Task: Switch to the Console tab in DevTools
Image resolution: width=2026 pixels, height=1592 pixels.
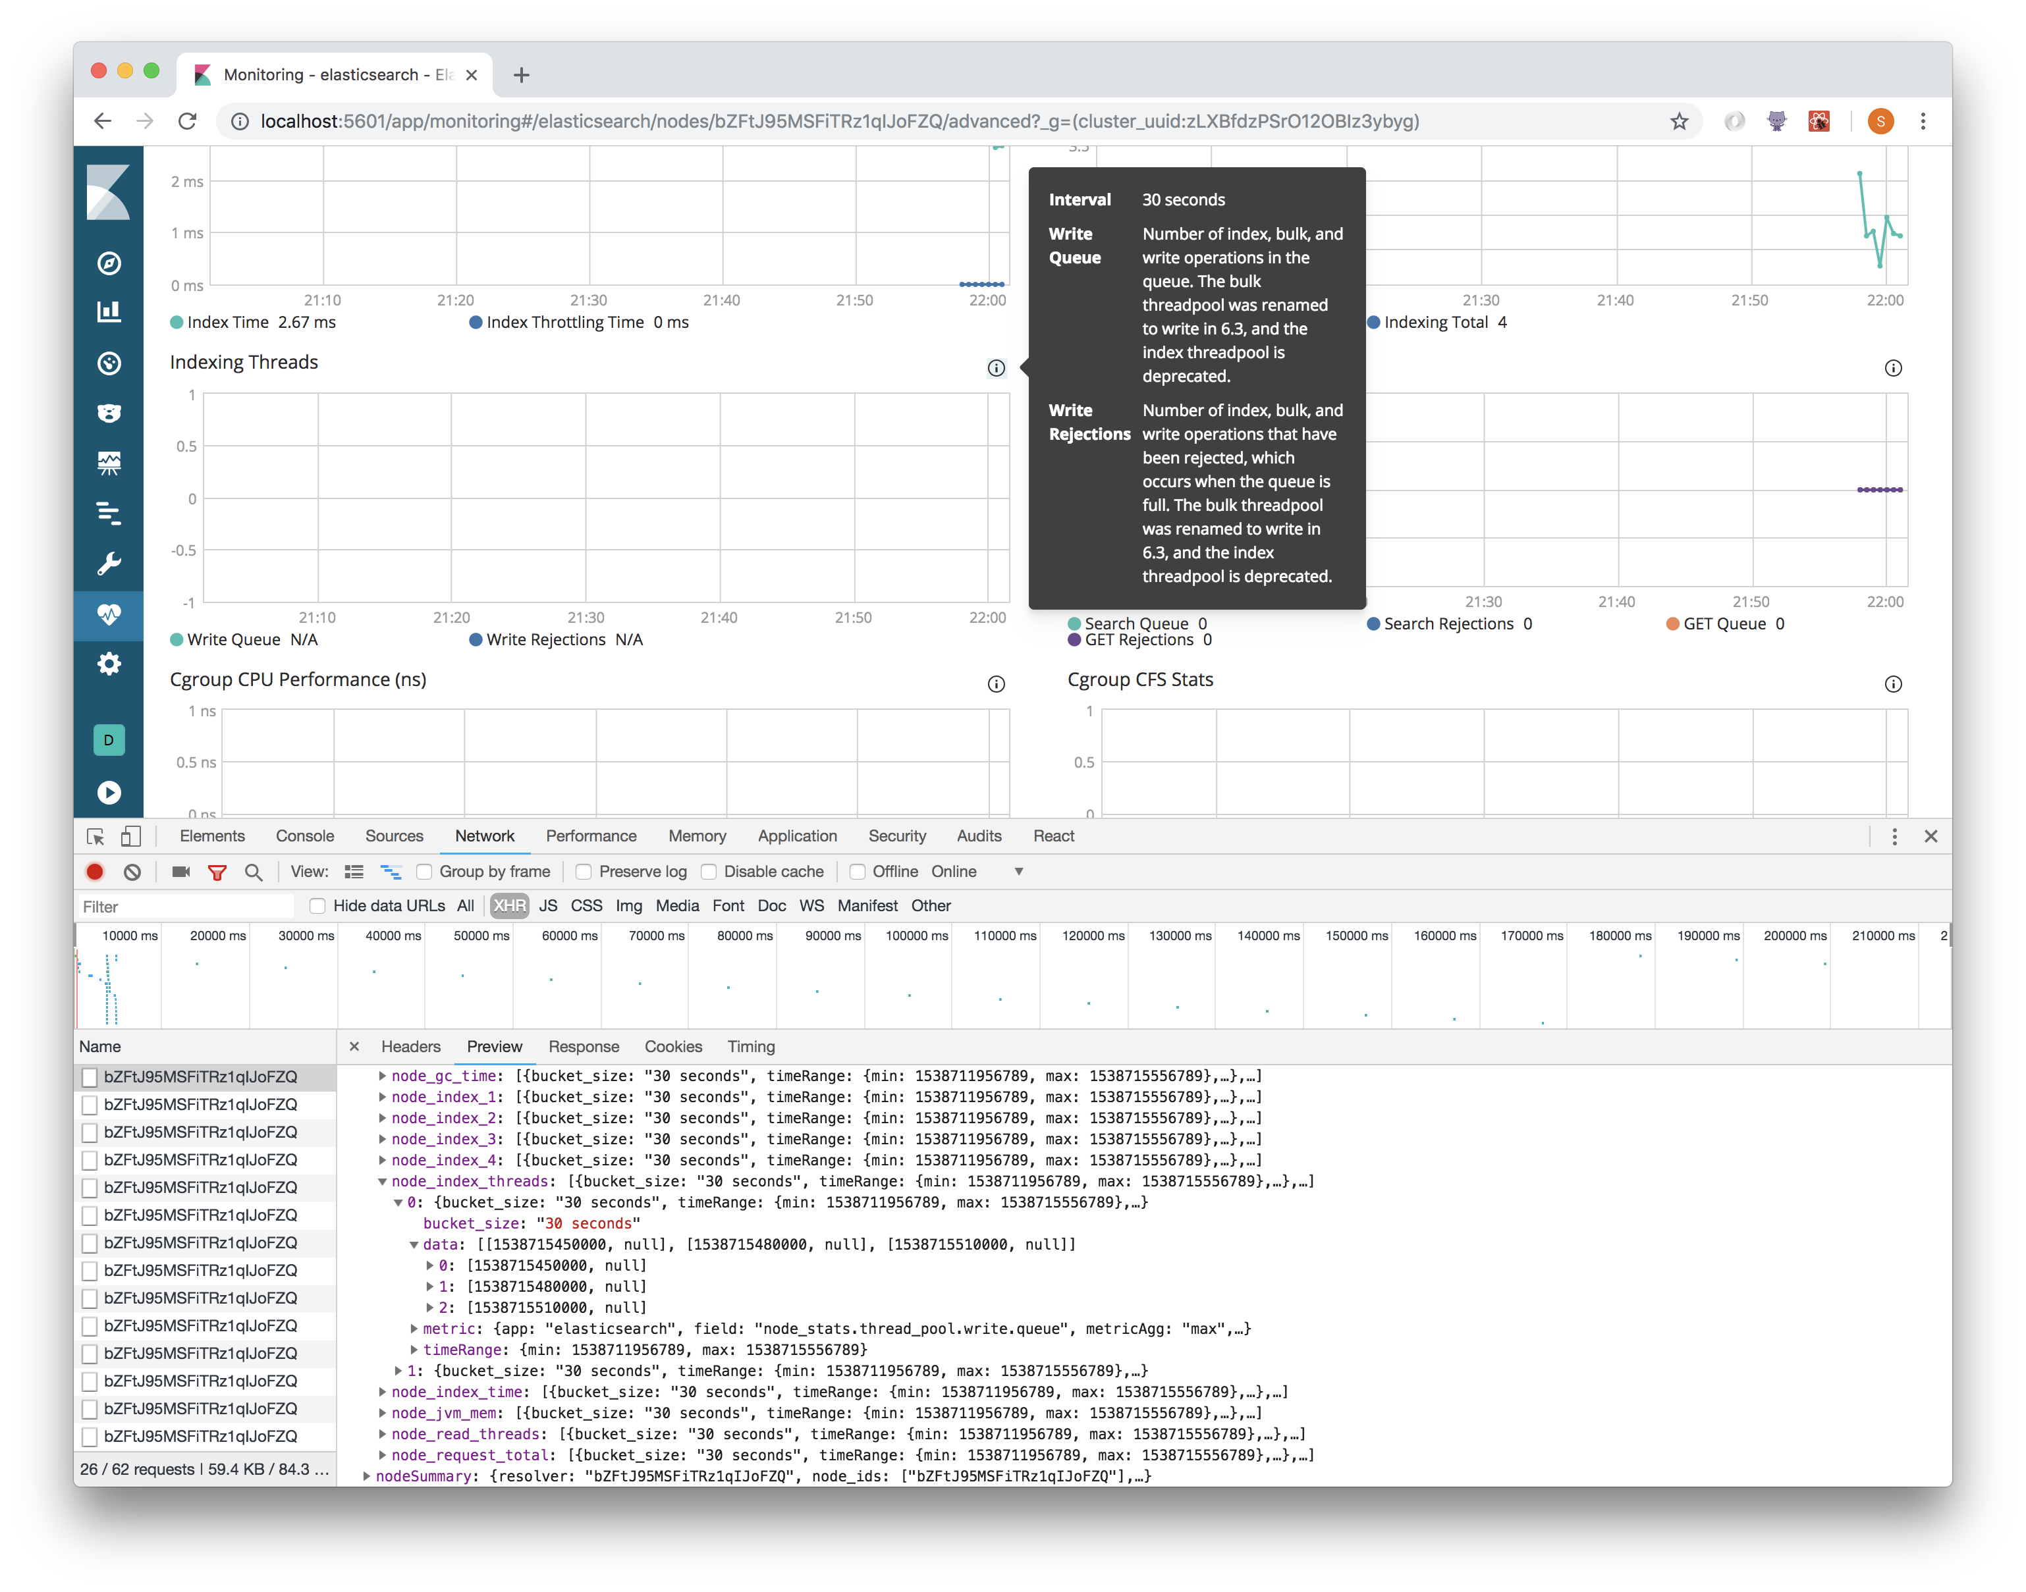Action: (305, 836)
